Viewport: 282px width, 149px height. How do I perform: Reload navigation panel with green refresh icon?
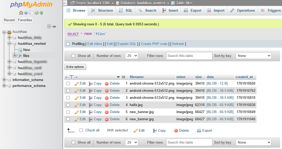point(41,13)
